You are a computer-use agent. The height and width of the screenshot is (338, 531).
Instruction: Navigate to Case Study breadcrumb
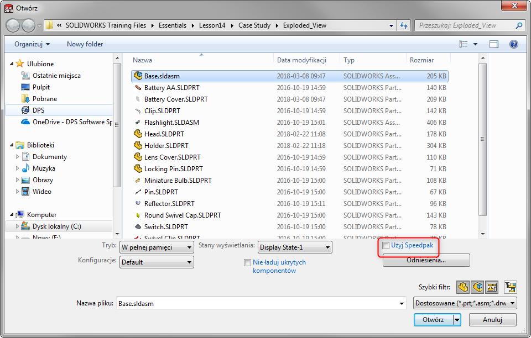[254, 25]
